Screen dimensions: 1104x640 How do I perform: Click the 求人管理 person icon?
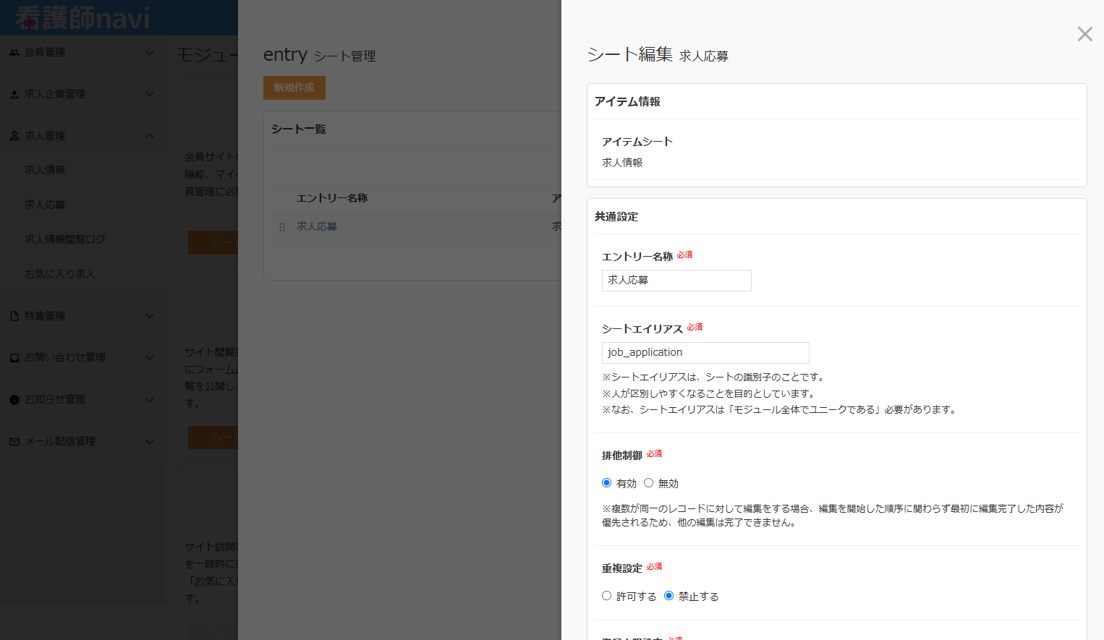coord(14,136)
